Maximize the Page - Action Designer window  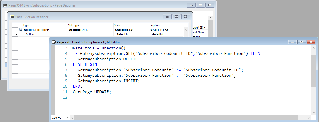tap(176, 17)
